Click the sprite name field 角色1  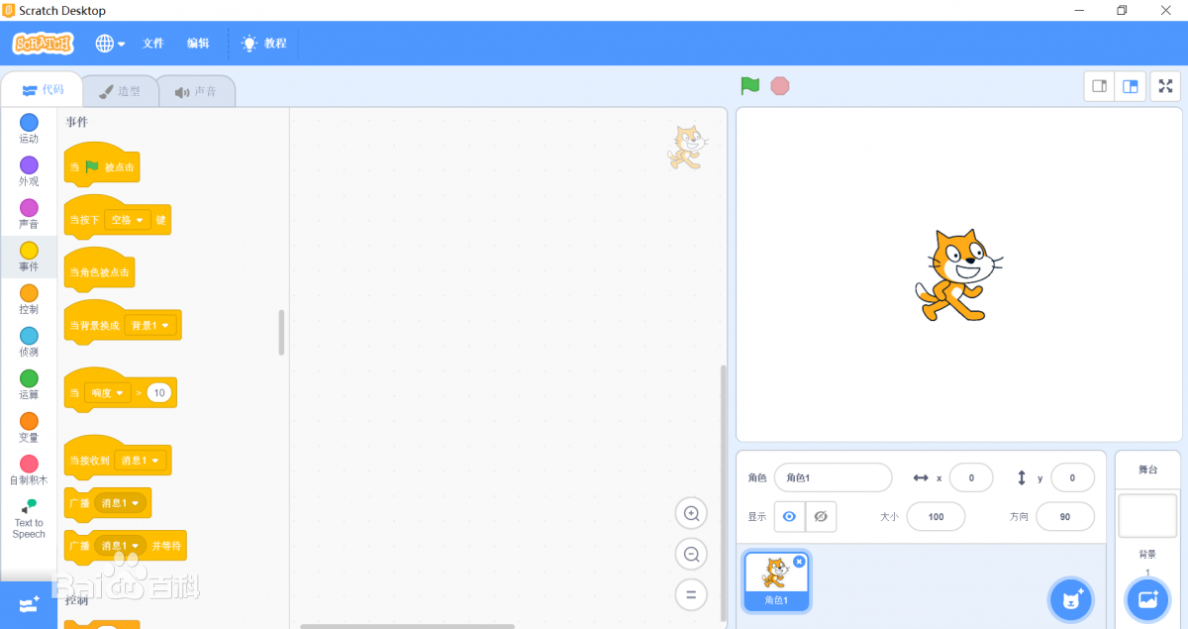click(833, 477)
